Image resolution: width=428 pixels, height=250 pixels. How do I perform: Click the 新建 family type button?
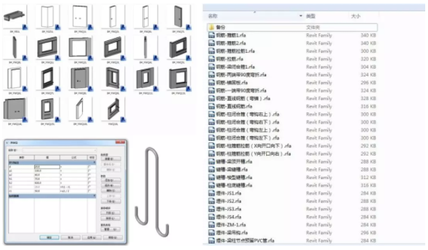[x=111, y=159]
